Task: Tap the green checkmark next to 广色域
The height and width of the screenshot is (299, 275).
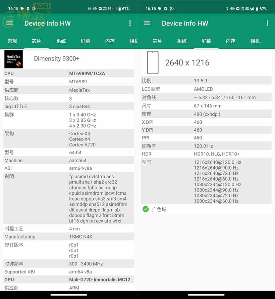Action: click(x=146, y=209)
